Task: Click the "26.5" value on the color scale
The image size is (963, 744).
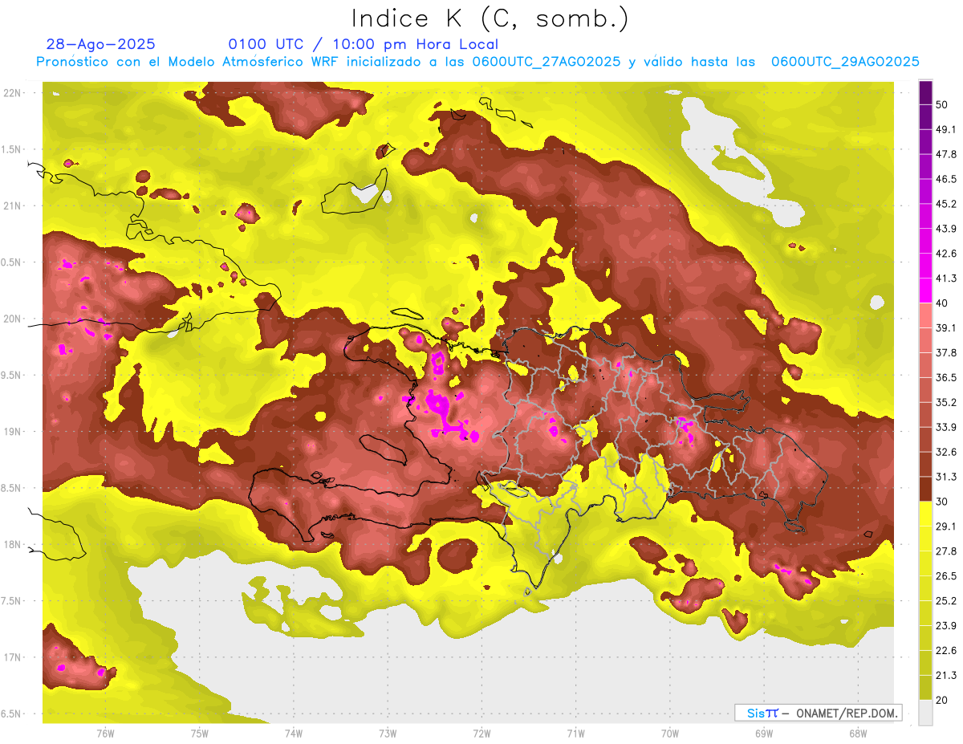Action: point(946,575)
